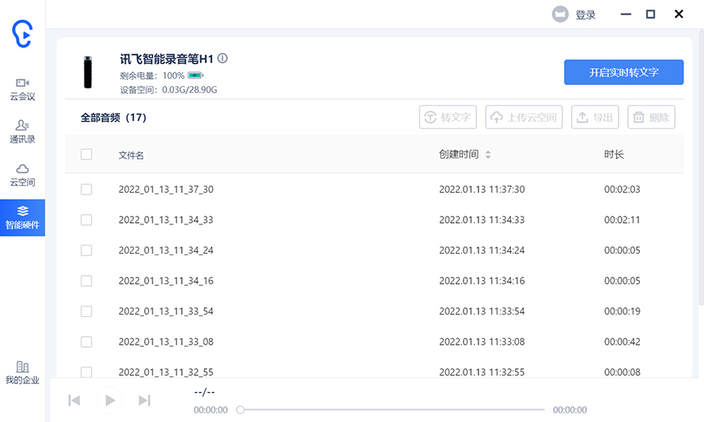Click the 导出 export button
The width and height of the screenshot is (704, 422).
[595, 117]
